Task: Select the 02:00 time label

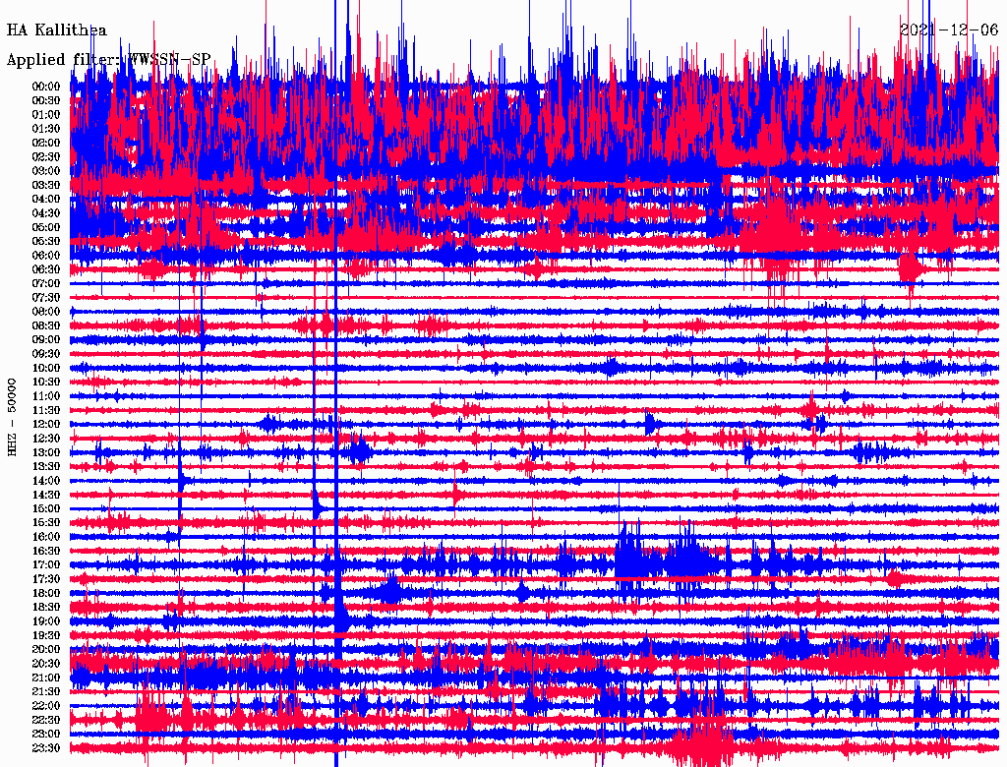Action: 46,144
